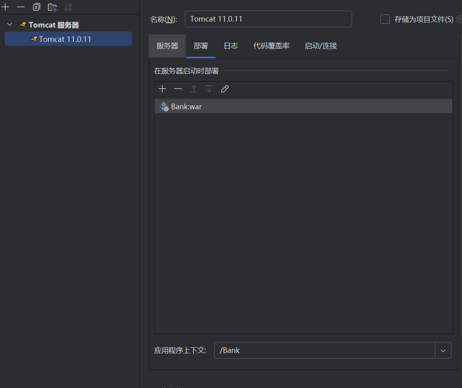
Task: Move deployment artifact up
Action: coord(194,89)
